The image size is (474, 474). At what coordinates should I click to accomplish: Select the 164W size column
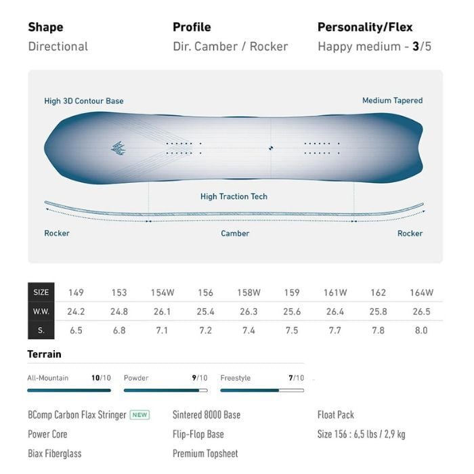pyautogui.click(x=421, y=293)
